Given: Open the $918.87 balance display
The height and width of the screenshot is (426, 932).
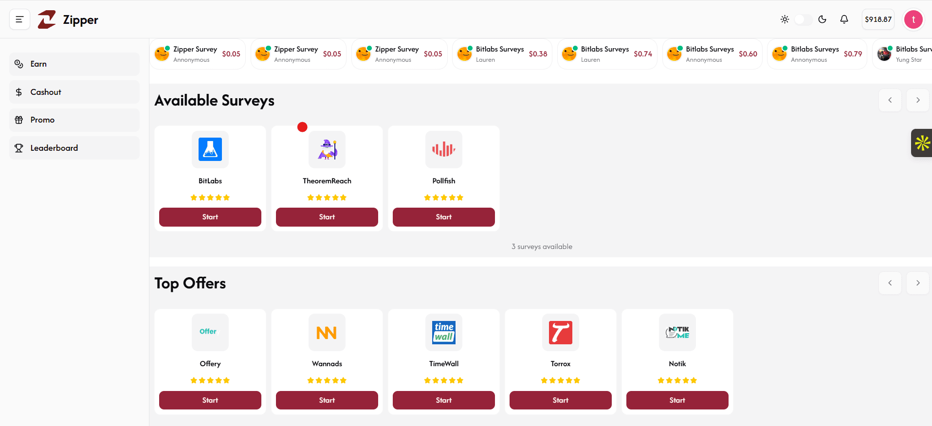Looking at the screenshot, I should click(877, 19).
